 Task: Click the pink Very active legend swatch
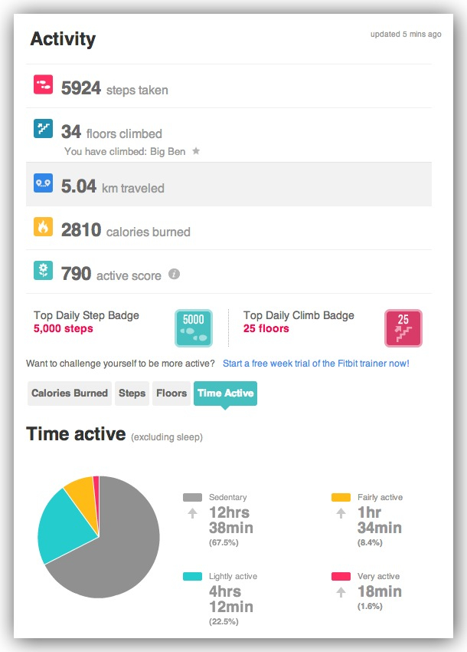pyautogui.click(x=341, y=576)
